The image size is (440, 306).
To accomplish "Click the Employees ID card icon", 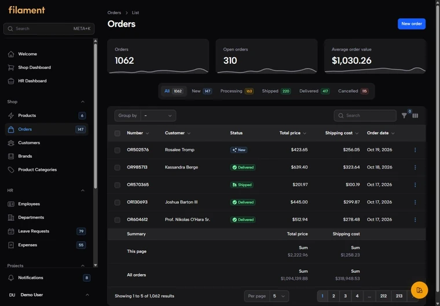I will pyautogui.click(x=11, y=204).
